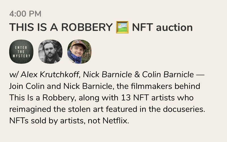Select the smiling man in cap avatar
227x142 pixels.
tap(79, 52)
